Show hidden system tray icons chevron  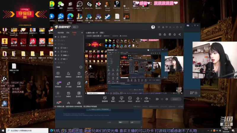point(208,131)
